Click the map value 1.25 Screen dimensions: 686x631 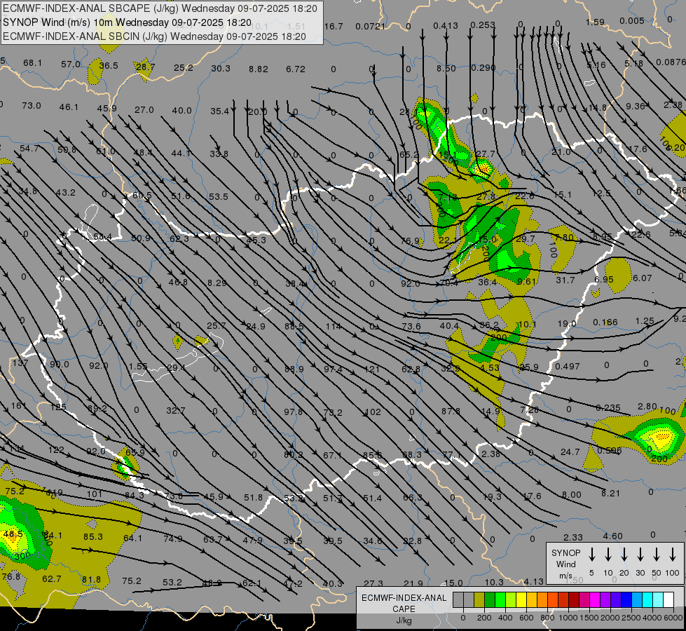click(645, 321)
